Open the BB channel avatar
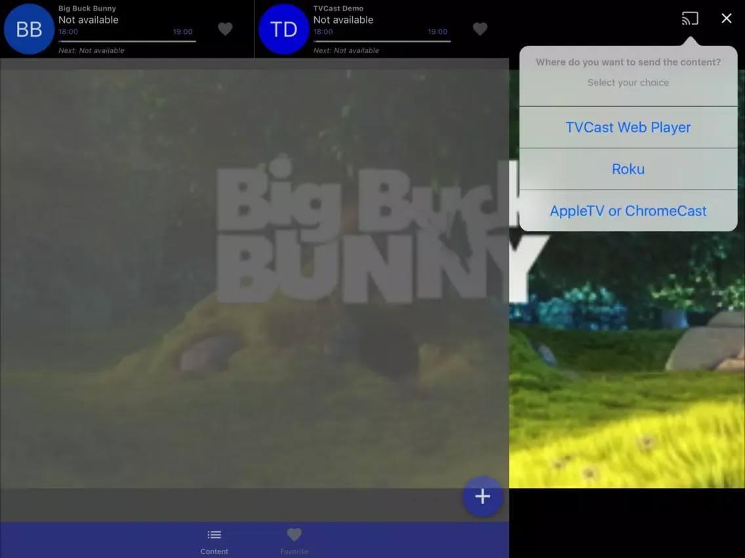 coord(29,29)
